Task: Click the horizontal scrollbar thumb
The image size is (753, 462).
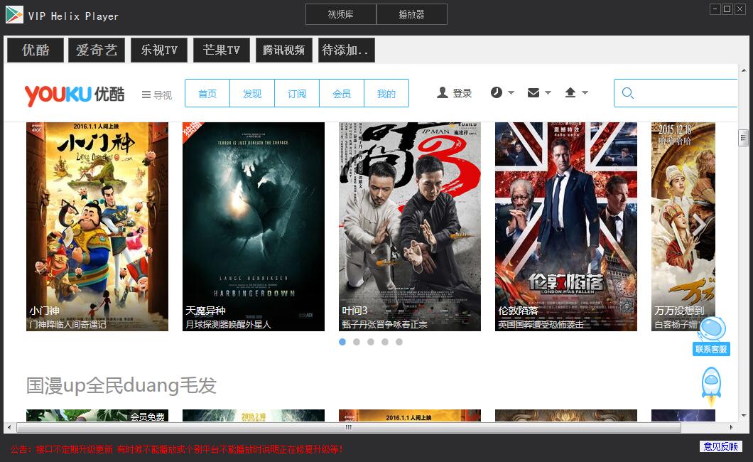Action: tap(349, 427)
